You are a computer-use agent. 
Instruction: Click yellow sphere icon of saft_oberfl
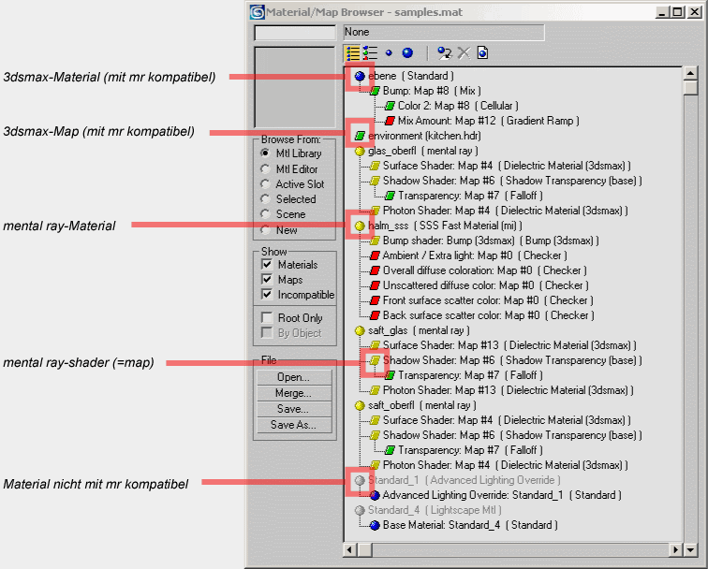pos(360,405)
